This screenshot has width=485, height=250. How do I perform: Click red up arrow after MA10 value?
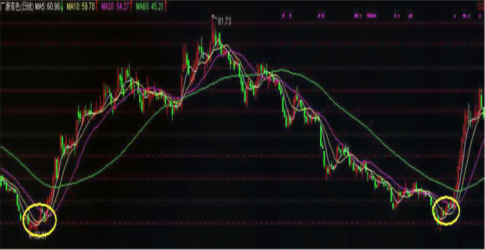pos(97,7)
